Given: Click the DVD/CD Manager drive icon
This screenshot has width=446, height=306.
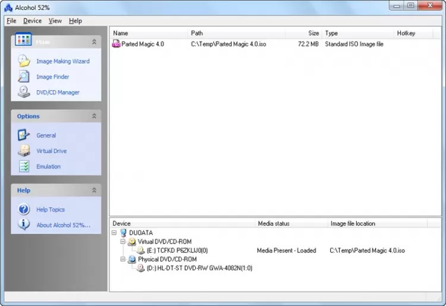Looking at the screenshot, I should pos(24,92).
